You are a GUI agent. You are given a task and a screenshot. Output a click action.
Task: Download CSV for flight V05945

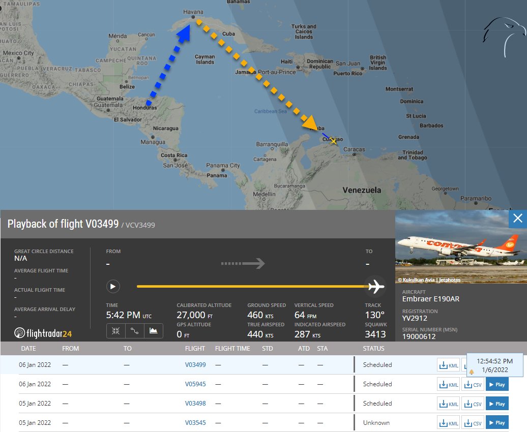coord(473,384)
